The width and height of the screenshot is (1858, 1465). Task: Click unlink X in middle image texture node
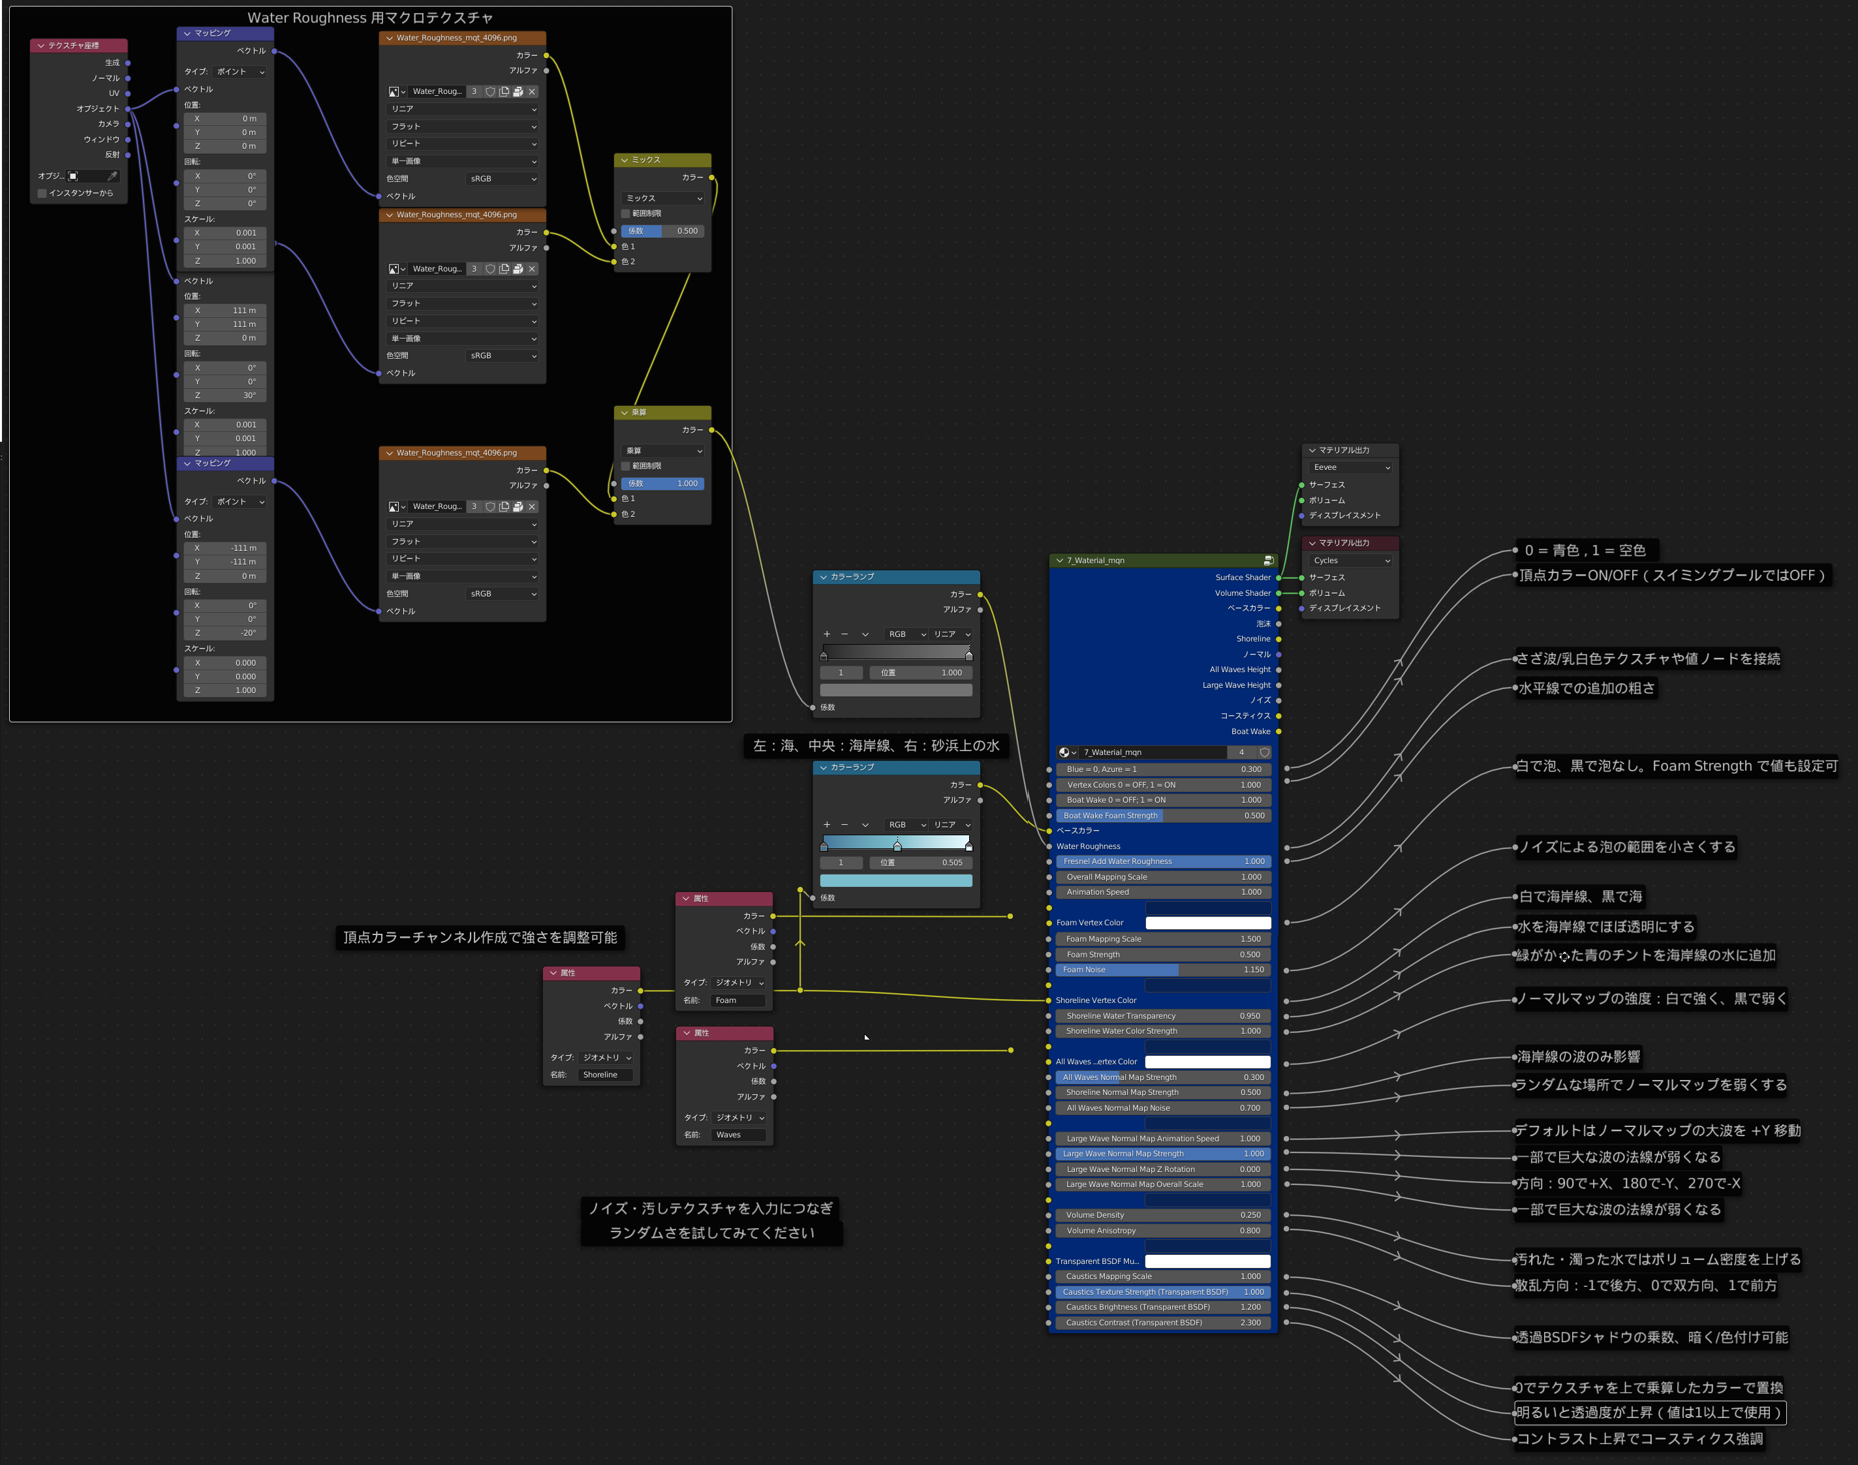(x=532, y=268)
